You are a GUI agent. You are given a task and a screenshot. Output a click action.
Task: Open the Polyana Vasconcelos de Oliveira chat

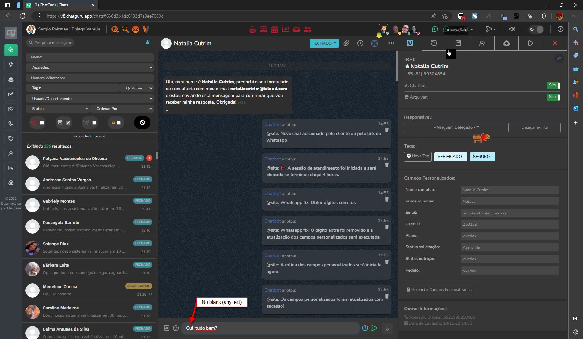[89, 162]
